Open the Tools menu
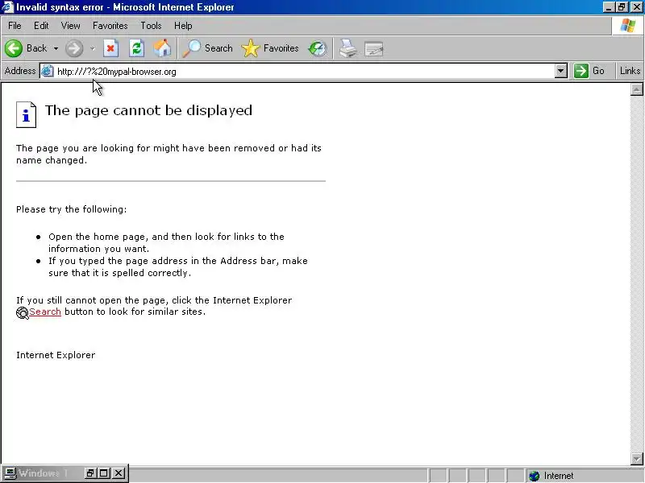The width and height of the screenshot is (645, 483). [151, 26]
